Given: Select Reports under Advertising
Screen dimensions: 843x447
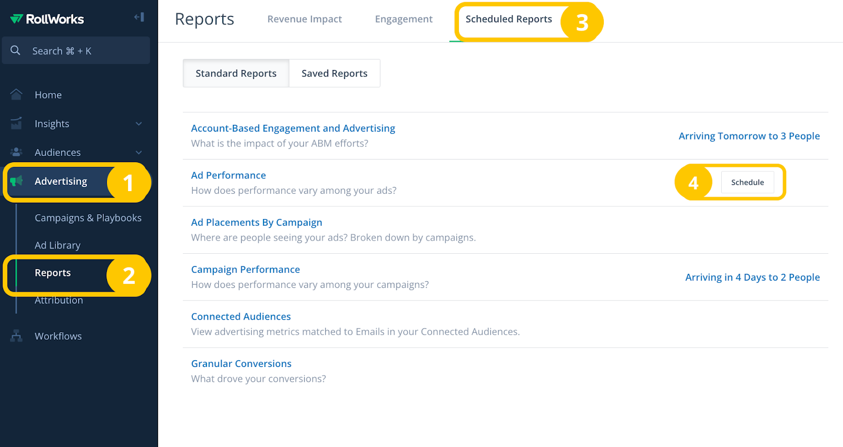Looking at the screenshot, I should pyautogui.click(x=53, y=273).
